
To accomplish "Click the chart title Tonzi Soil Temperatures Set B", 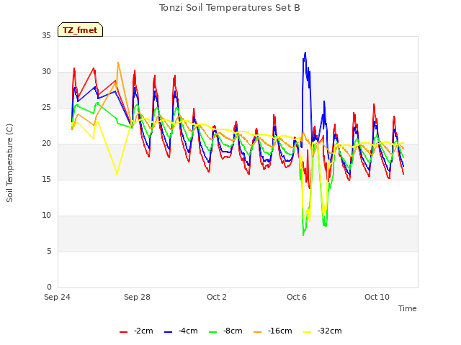I will 230,8.
